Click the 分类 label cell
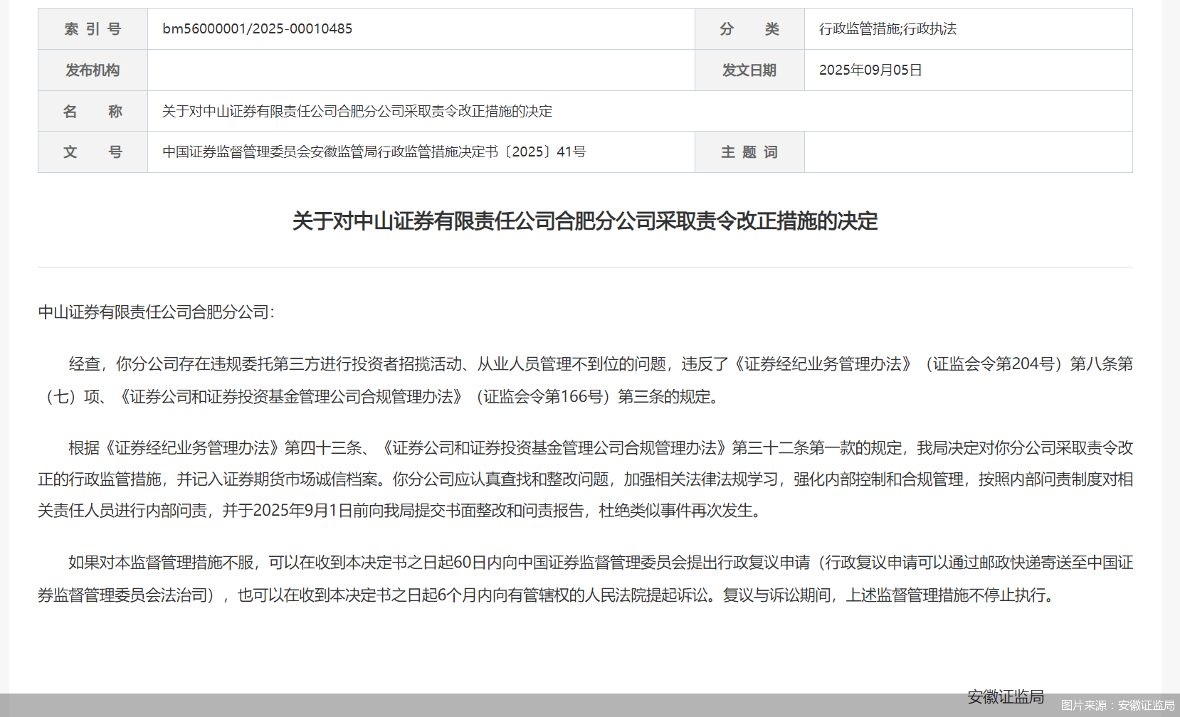 749,28
